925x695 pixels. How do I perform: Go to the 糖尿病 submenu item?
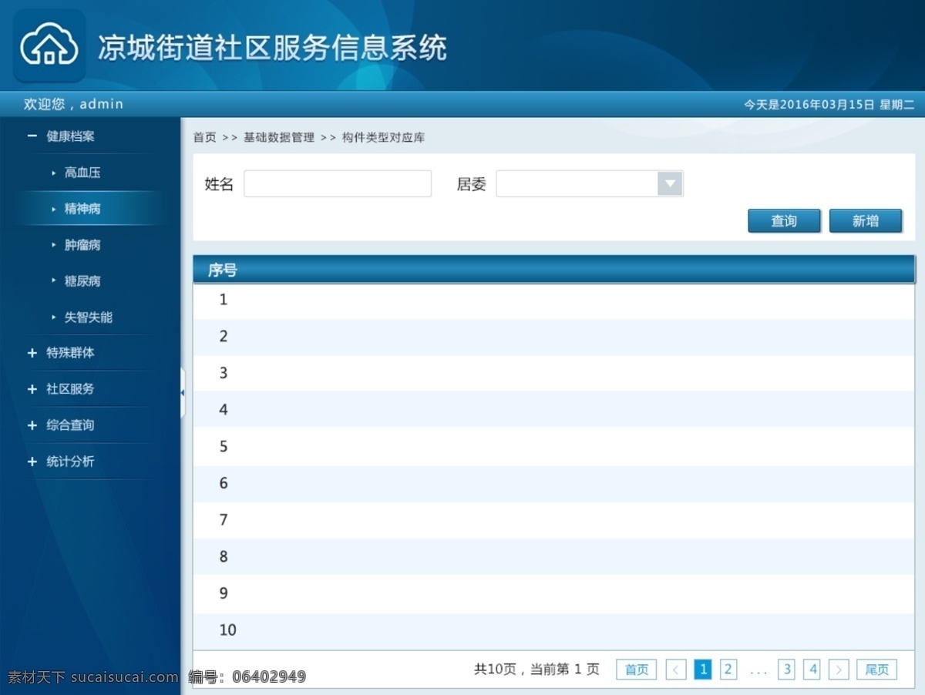click(x=82, y=281)
